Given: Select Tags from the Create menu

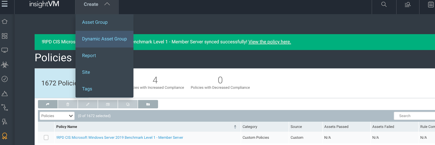Looking at the screenshot, I should point(87,89).
